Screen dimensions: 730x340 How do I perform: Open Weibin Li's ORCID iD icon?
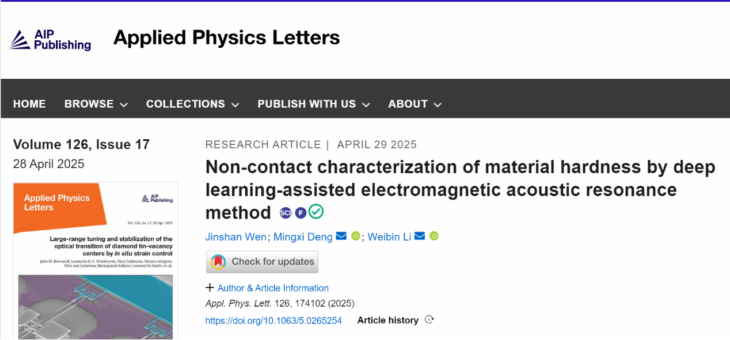tap(434, 236)
